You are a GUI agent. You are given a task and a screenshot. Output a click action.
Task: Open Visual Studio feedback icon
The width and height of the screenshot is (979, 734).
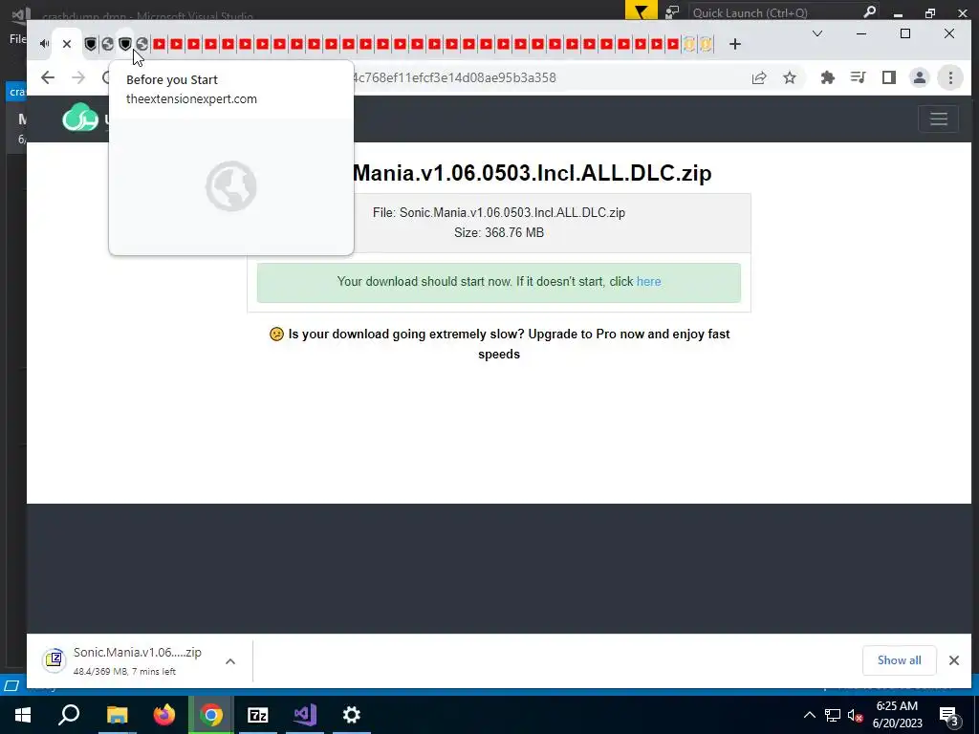point(672,11)
